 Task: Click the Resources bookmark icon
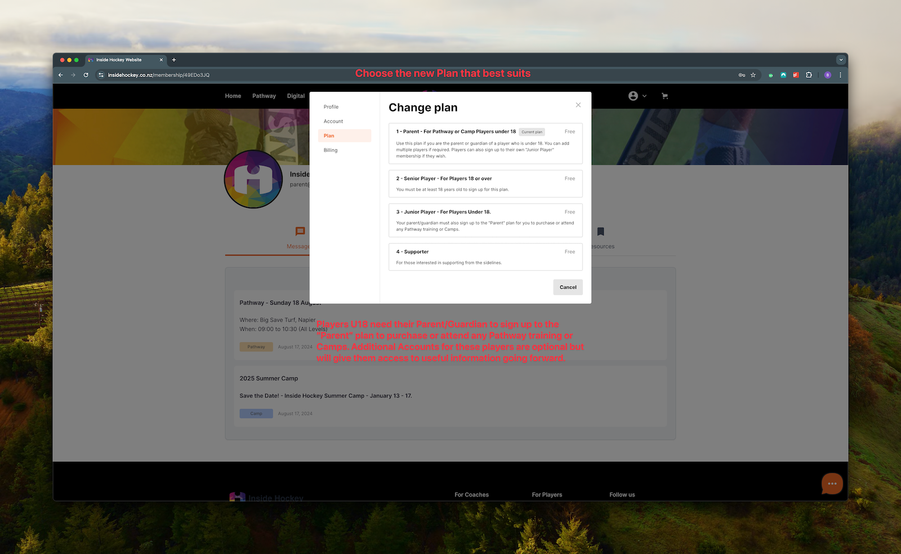601,231
